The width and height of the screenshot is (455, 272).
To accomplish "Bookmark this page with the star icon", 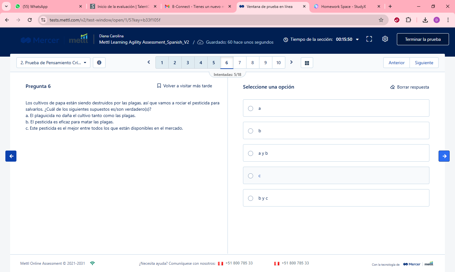I will (381, 20).
